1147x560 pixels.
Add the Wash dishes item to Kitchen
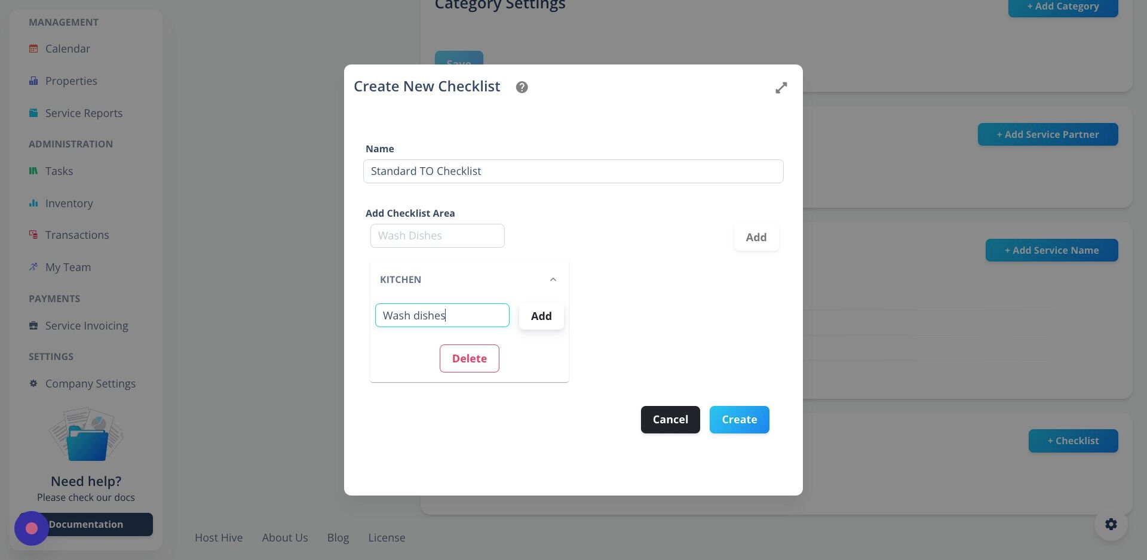click(541, 316)
